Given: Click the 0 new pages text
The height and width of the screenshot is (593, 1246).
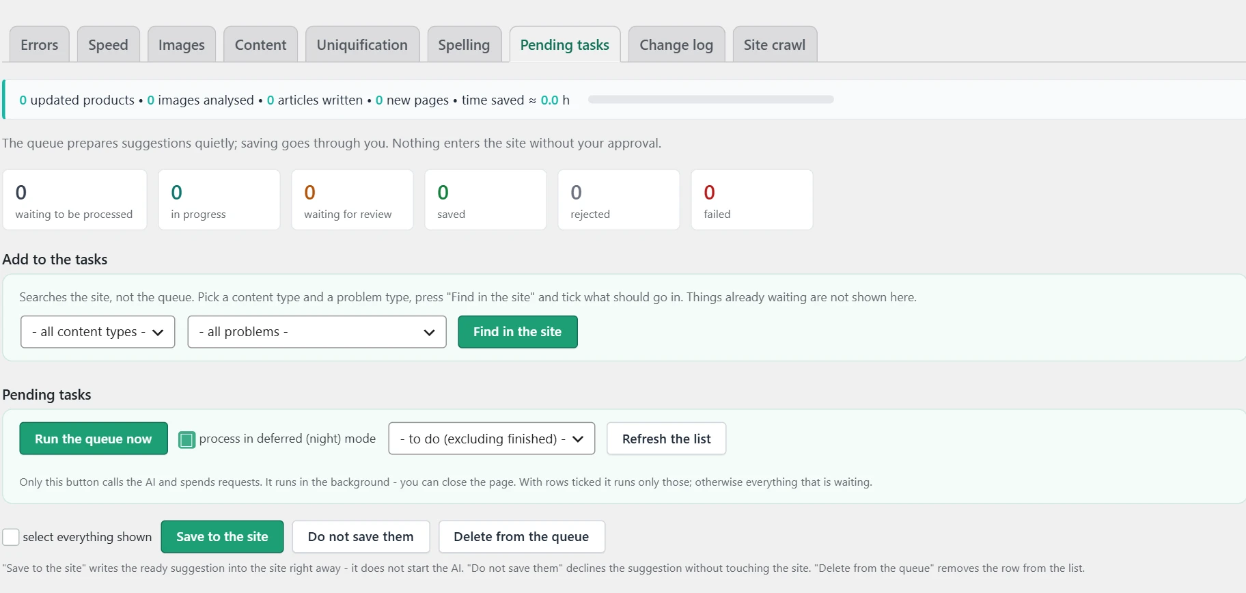Looking at the screenshot, I should (x=412, y=100).
